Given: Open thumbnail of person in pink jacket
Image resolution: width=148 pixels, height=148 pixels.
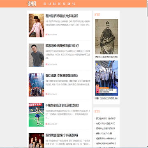Looking at the screenshot, I should 36,25.
